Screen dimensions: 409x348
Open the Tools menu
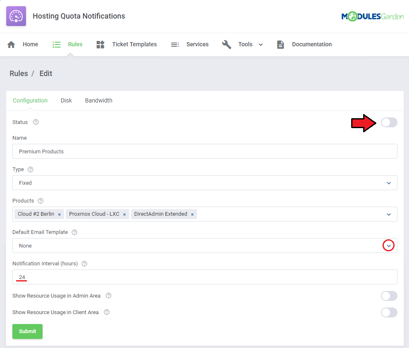pos(245,44)
